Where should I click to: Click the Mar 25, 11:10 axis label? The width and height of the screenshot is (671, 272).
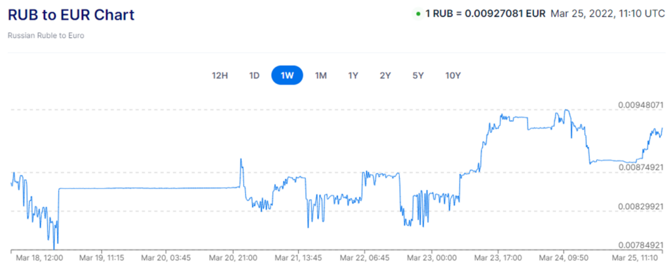tap(634, 258)
